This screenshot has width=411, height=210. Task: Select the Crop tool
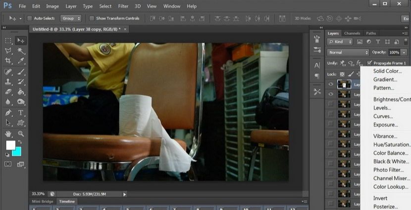(8, 61)
